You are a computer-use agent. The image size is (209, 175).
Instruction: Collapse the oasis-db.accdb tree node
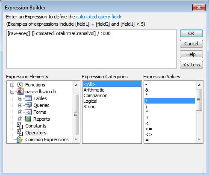click(12, 92)
